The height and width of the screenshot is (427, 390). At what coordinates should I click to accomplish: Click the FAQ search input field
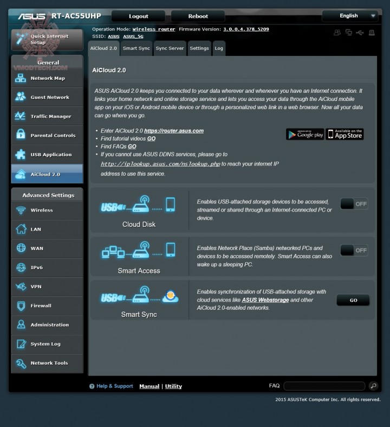click(x=324, y=386)
